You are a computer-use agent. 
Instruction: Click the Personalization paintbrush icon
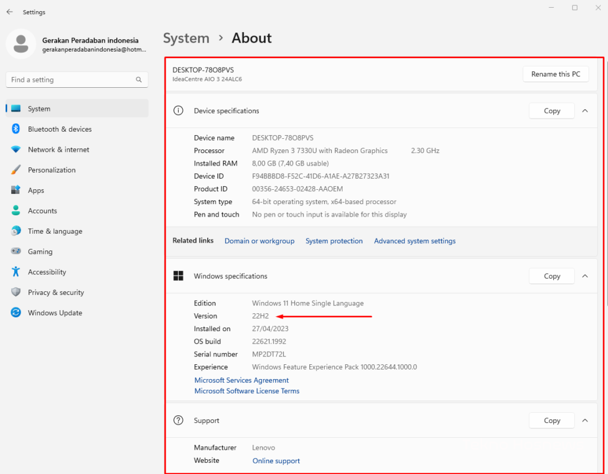pos(16,170)
